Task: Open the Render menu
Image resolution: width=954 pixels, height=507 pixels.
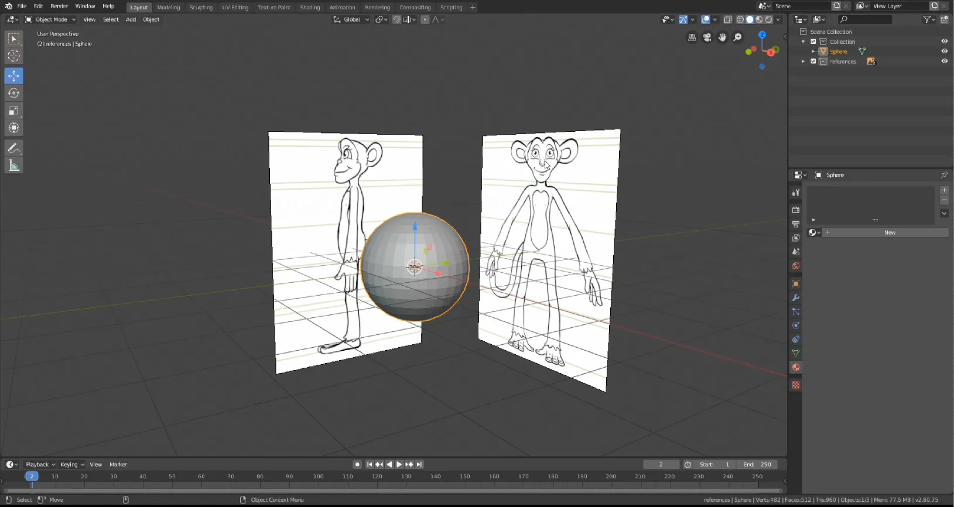Action: click(x=59, y=6)
